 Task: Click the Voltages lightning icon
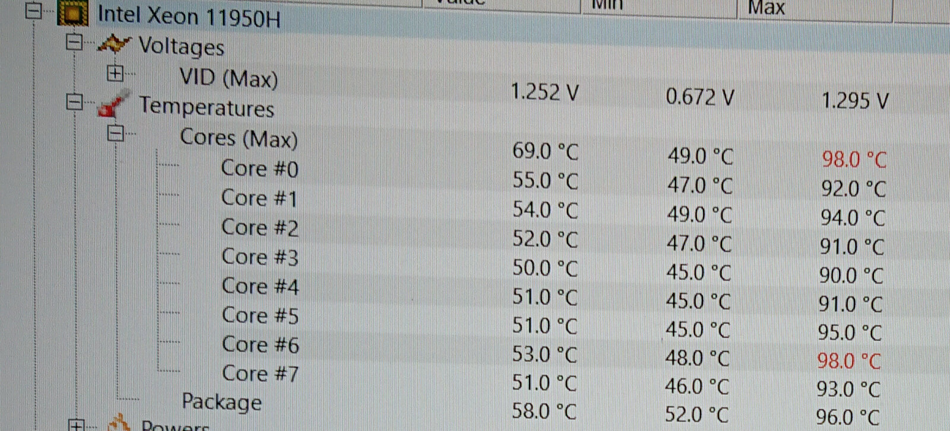[x=113, y=44]
